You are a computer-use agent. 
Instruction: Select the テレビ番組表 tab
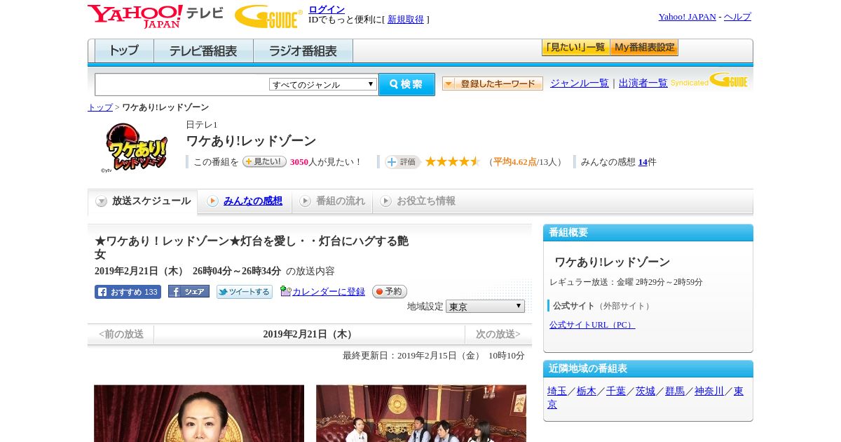point(203,51)
